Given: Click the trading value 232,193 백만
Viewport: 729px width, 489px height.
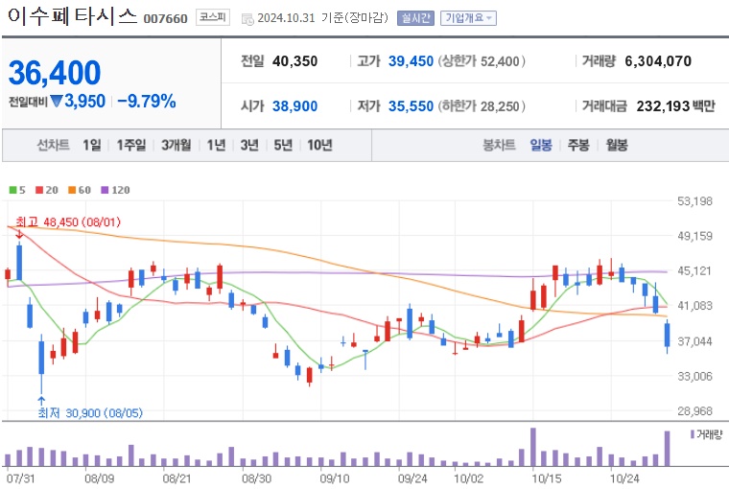Looking at the screenshot, I should (675, 106).
